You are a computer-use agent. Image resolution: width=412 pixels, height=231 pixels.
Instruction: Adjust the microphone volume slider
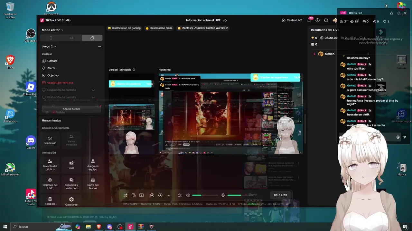(x=240, y=195)
